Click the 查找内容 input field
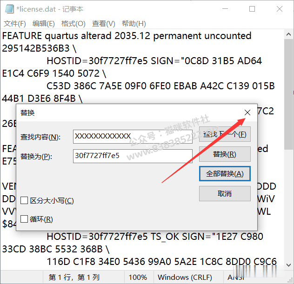 click(133, 137)
